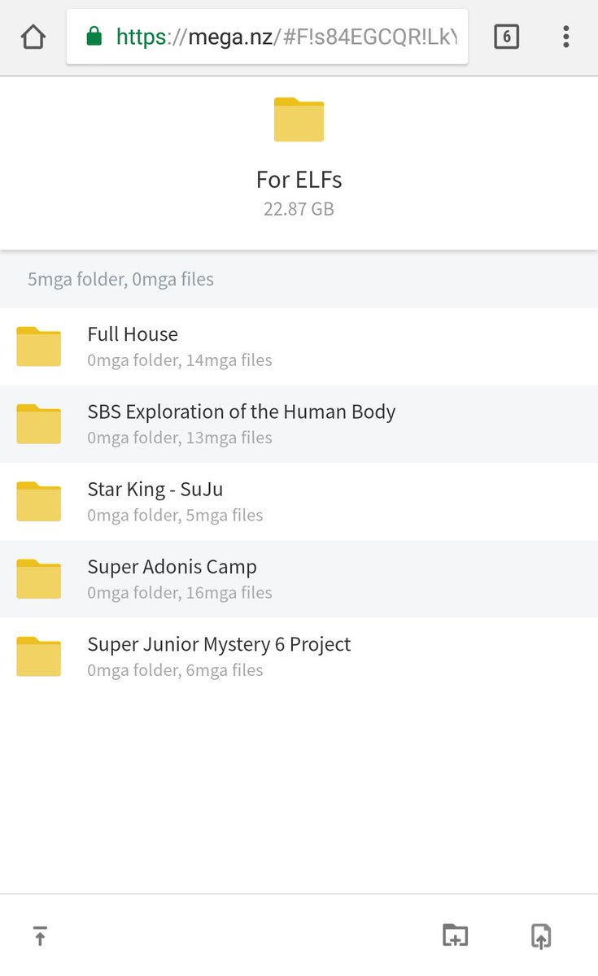Tap the Super Junior Mystery 6 folder icon
This screenshot has width=598, height=976.
coord(38,656)
